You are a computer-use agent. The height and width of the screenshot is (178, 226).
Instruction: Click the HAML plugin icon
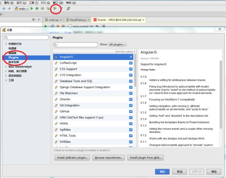tap(56, 123)
